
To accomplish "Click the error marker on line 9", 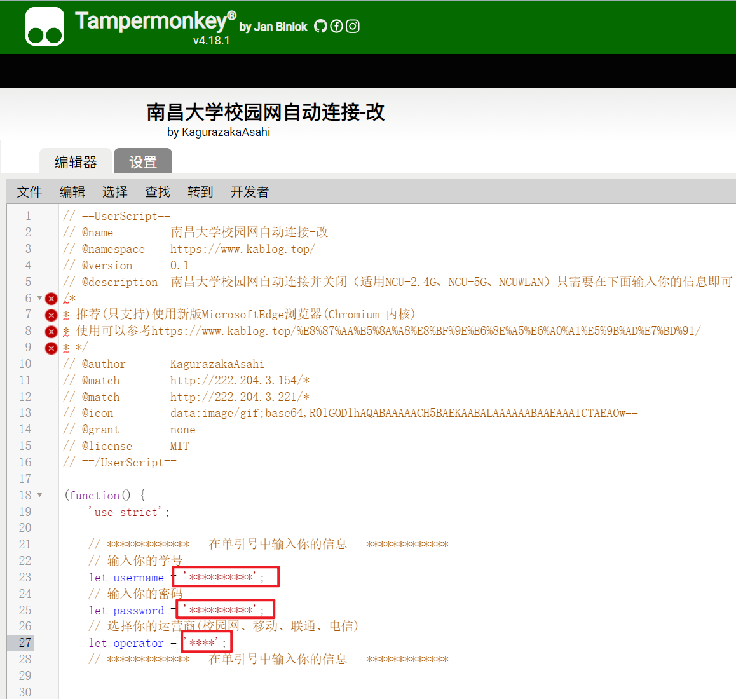I will pos(51,348).
